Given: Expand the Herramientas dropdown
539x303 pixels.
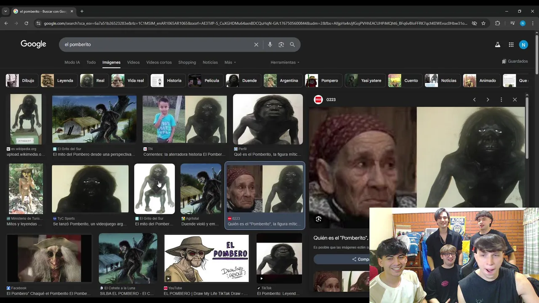Looking at the screenshot, I should point(285,62).
